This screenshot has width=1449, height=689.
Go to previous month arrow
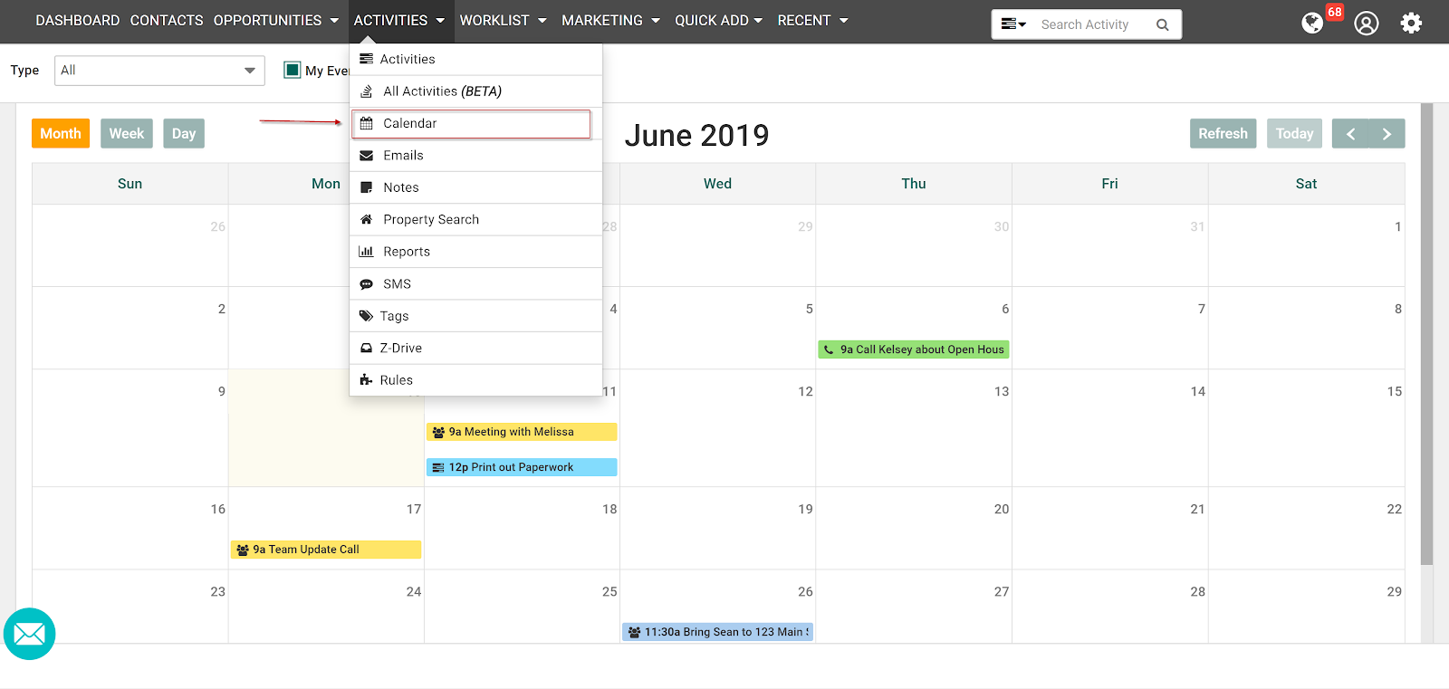click(x=1349, y=134)
